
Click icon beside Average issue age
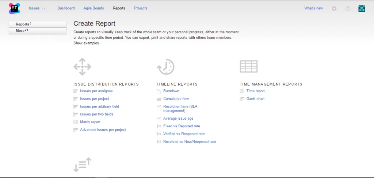point(159,119)
